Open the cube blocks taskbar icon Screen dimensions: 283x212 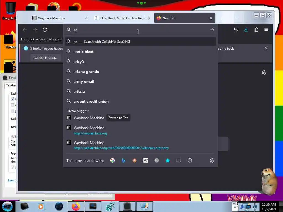110,206
